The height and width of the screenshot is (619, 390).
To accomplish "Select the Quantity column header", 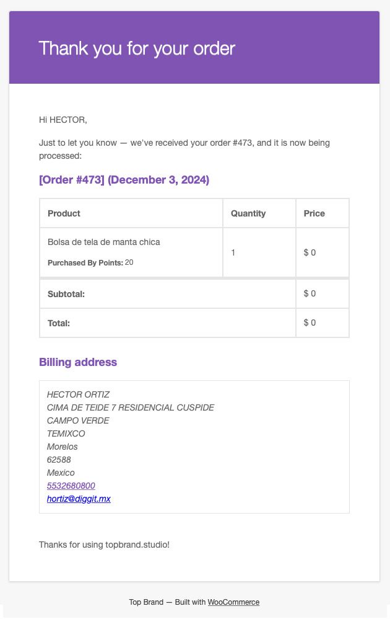I will (x=248, y=213).
